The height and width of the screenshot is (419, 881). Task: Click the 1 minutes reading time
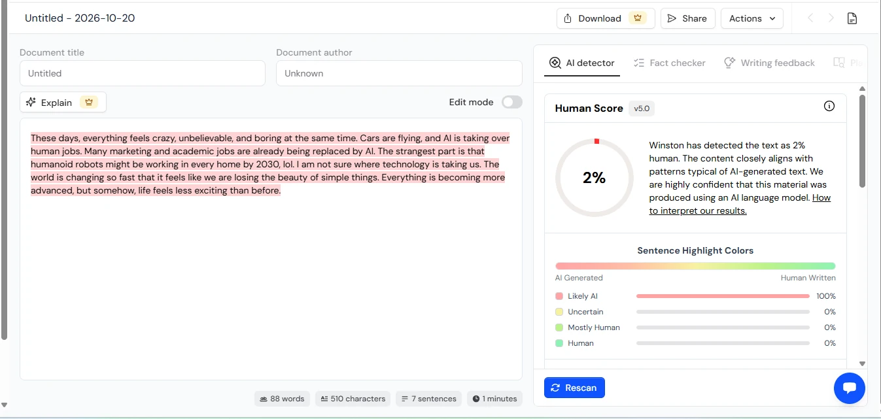(x=494, y=399)
